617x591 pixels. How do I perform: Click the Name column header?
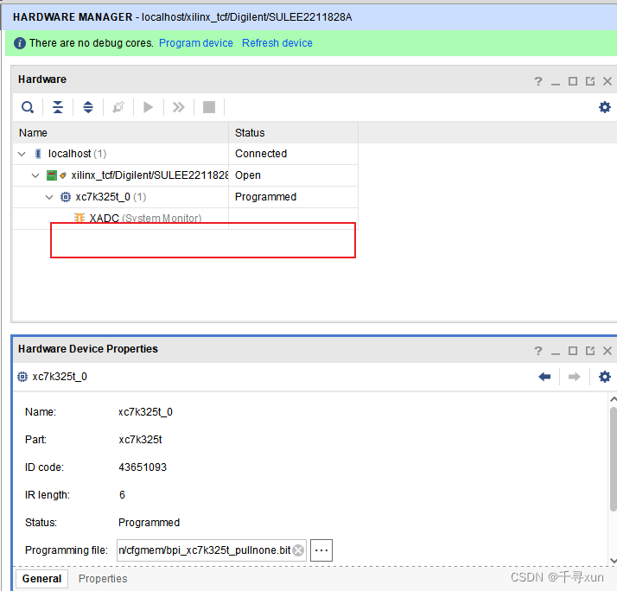(x=120, y=132)
